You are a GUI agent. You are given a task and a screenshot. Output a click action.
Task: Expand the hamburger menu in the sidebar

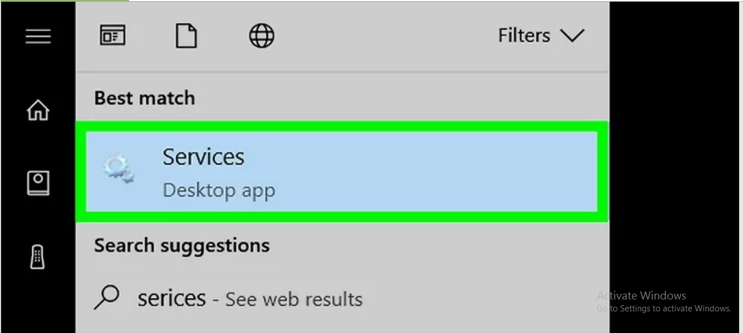38,36
